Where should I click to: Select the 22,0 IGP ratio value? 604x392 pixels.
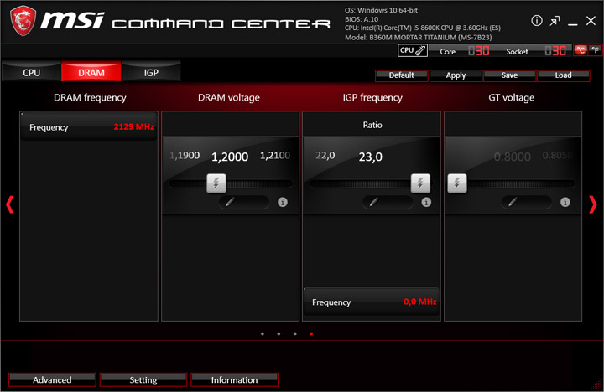coord(325,156)
